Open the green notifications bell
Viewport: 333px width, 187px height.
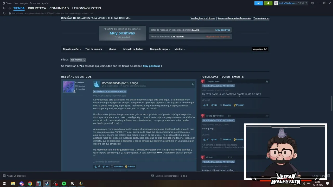[x=268, y=3]
